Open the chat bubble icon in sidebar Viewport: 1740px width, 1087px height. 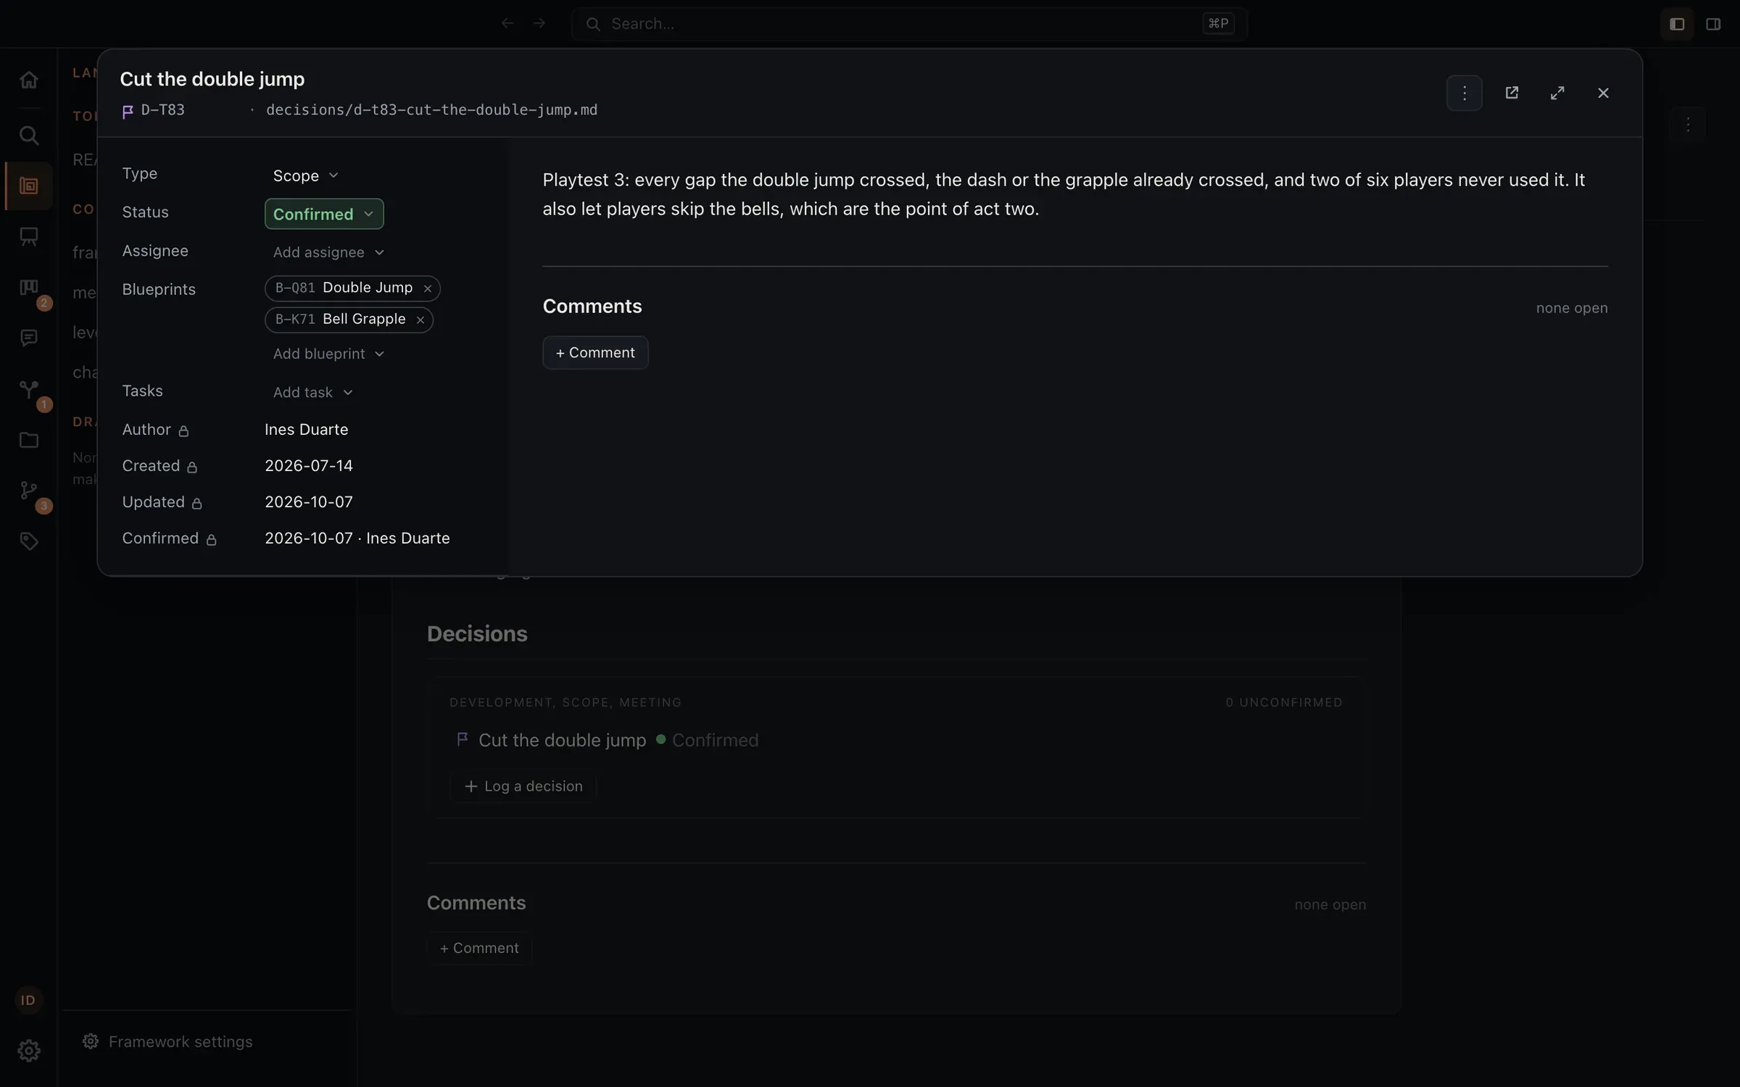click(28, 338)
